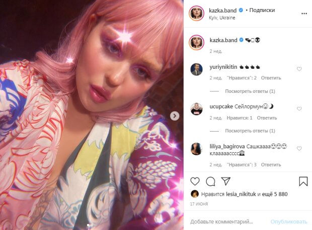View lesia_nikituk's profile from likes

[241, 194]
